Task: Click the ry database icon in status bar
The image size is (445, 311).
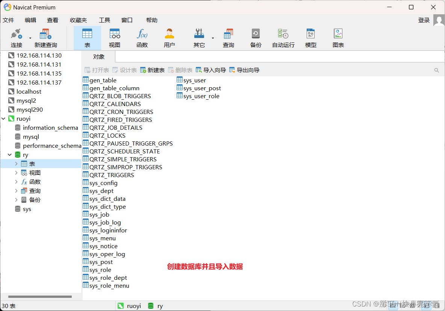Action: coord(151,306)
